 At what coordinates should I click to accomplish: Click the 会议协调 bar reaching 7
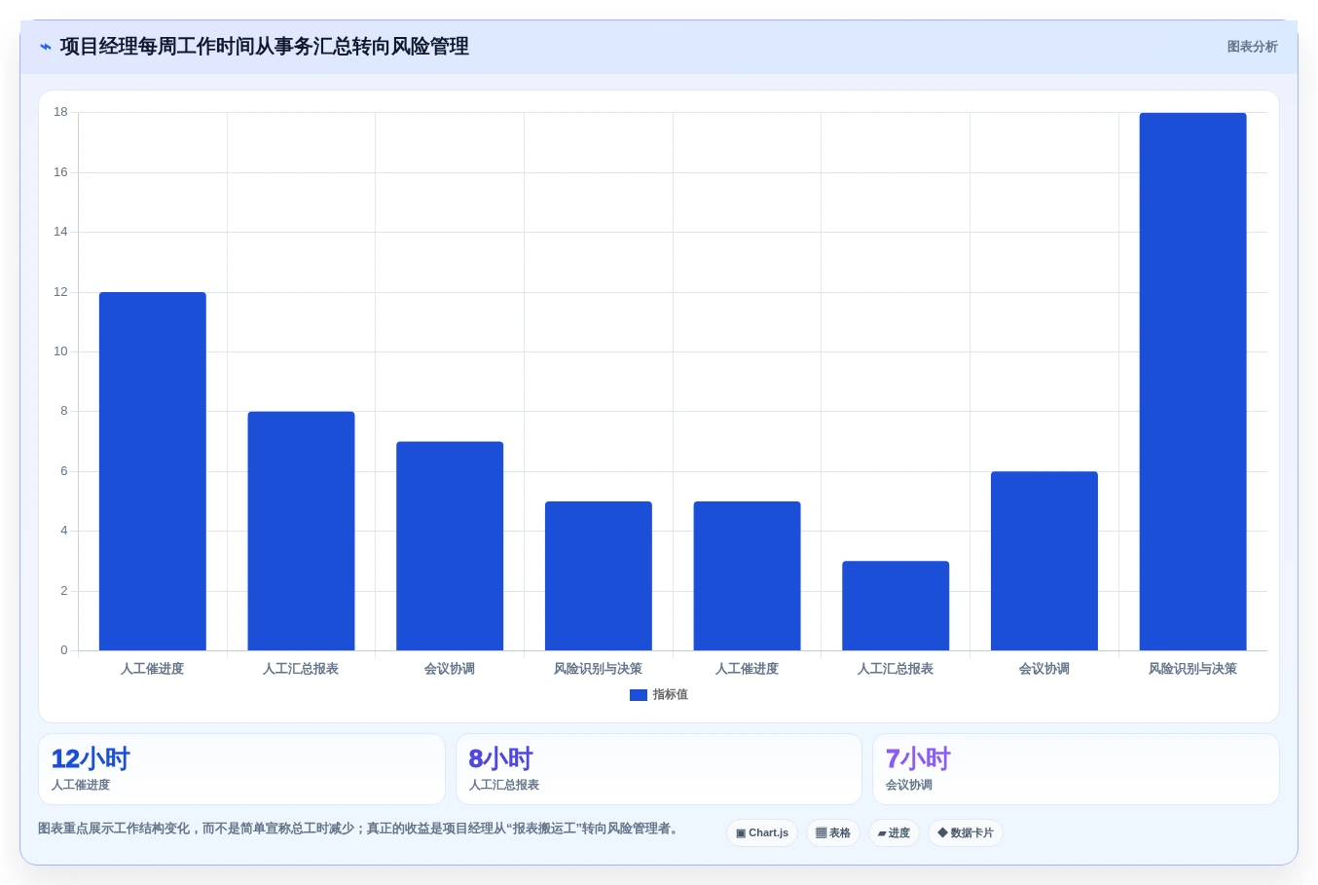(450, 546)
